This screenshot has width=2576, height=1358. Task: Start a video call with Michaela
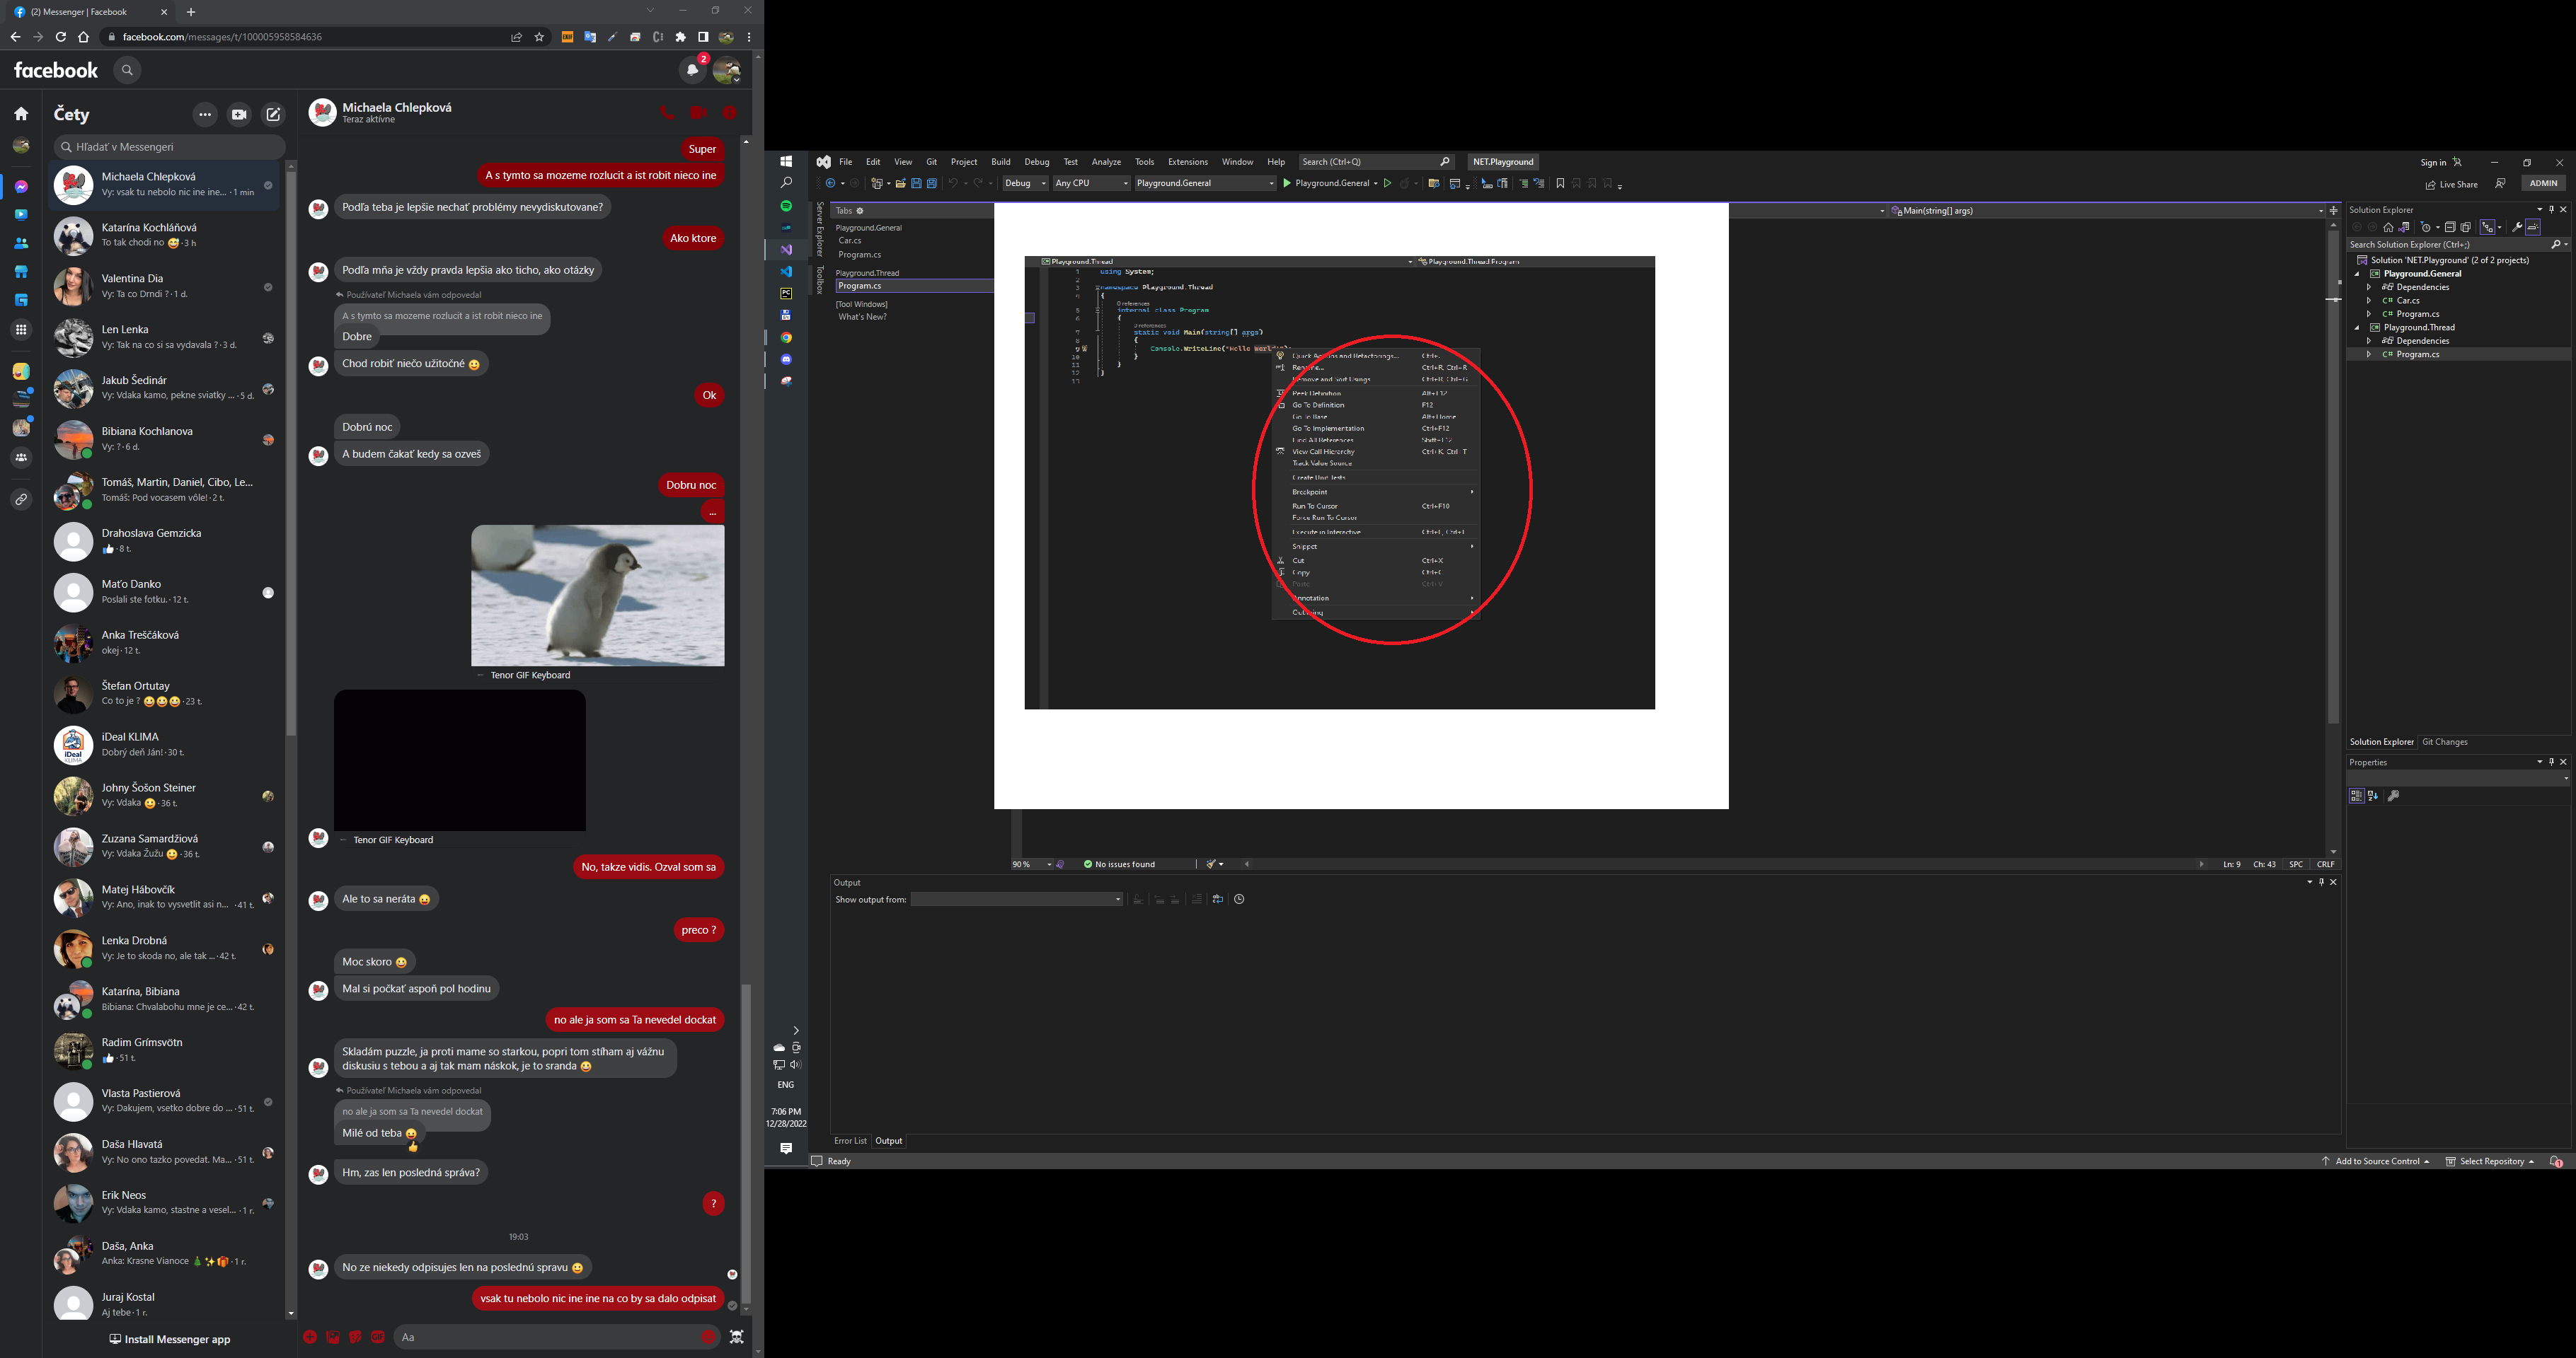[698, 113]
